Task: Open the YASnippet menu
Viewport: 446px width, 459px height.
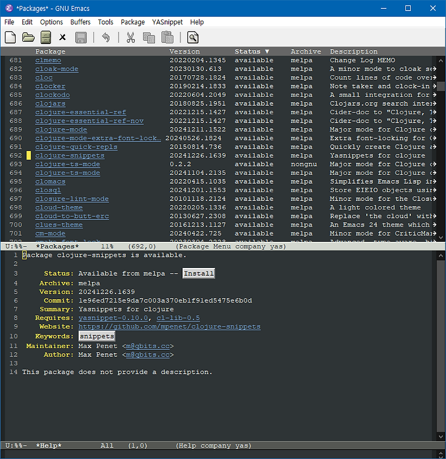Action: [x=167, y=22]
